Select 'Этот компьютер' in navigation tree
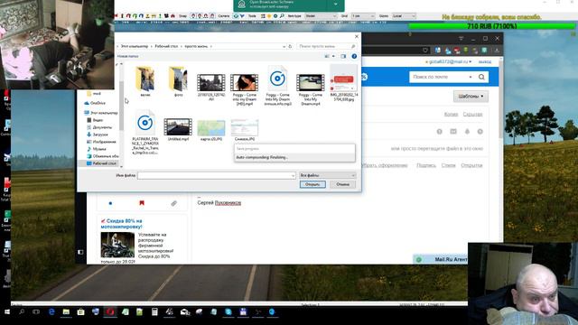The height and width of the screenshot is (325, 578). tap(101, 113)
